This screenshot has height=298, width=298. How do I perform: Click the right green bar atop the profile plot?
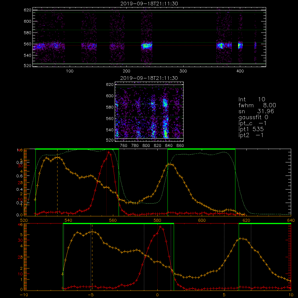(201, 149)
